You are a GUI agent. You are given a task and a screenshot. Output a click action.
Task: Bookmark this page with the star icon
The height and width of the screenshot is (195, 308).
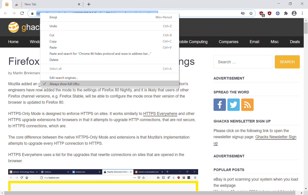251,13
